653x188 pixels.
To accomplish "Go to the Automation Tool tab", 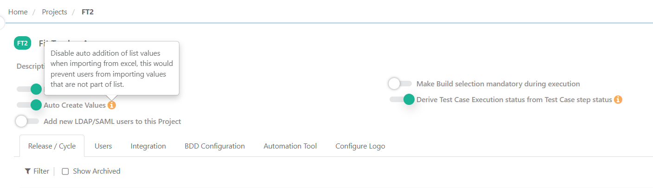I will [x=290, y=146].
